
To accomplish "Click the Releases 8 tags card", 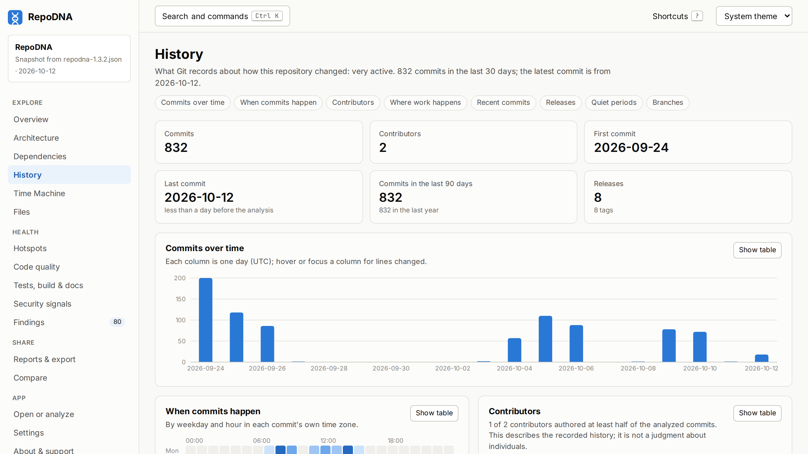I will (x=688, y=197).
